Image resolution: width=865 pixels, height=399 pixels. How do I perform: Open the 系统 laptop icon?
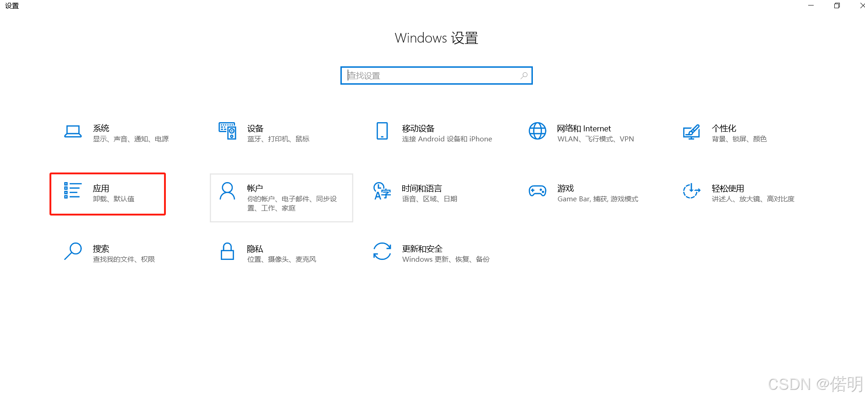(x=73, y=132)
